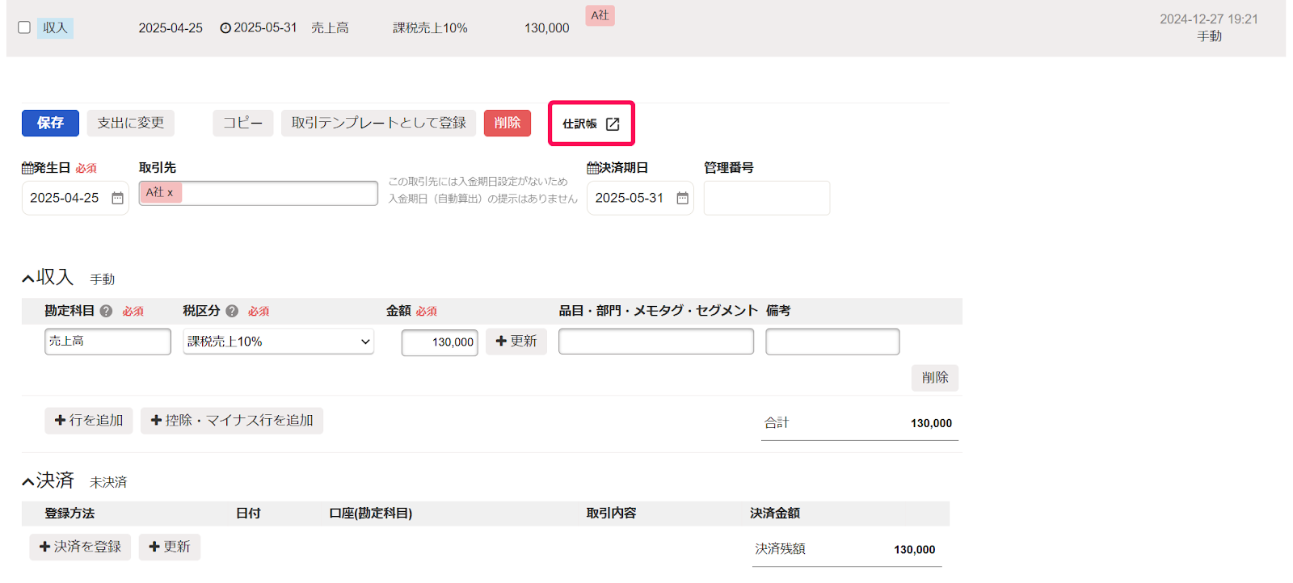Click the 行を追加 add row button
Image resolution: width=1293 pixels, height=583 pixels.
tap(89, 421)
